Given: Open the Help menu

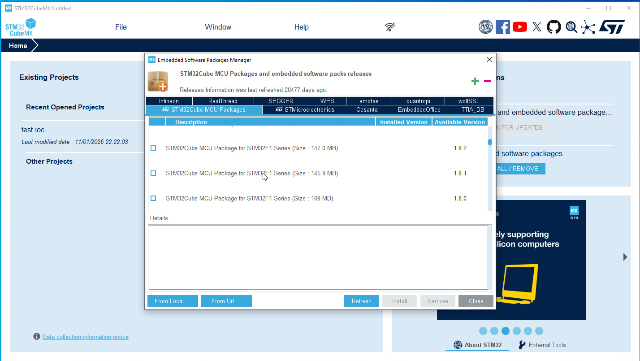Looking at the screenshot, I should click(x=302, y=27).
